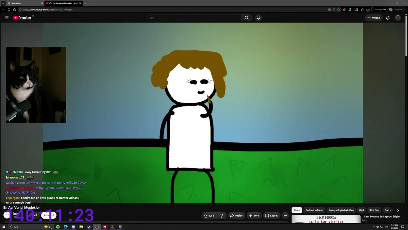Reload the page
This screenshot has width=408, height=230.
pyautogui.click(x=9, y=10)
